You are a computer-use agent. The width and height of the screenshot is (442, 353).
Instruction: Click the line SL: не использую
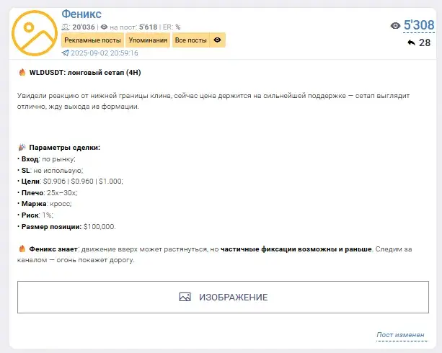[x=50, y=171]
